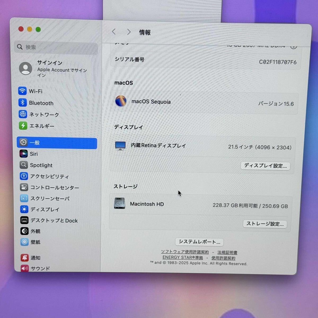Click the ストレージ section heading
Viewport: 318px width, 318px height.
[x=126, y=187]
